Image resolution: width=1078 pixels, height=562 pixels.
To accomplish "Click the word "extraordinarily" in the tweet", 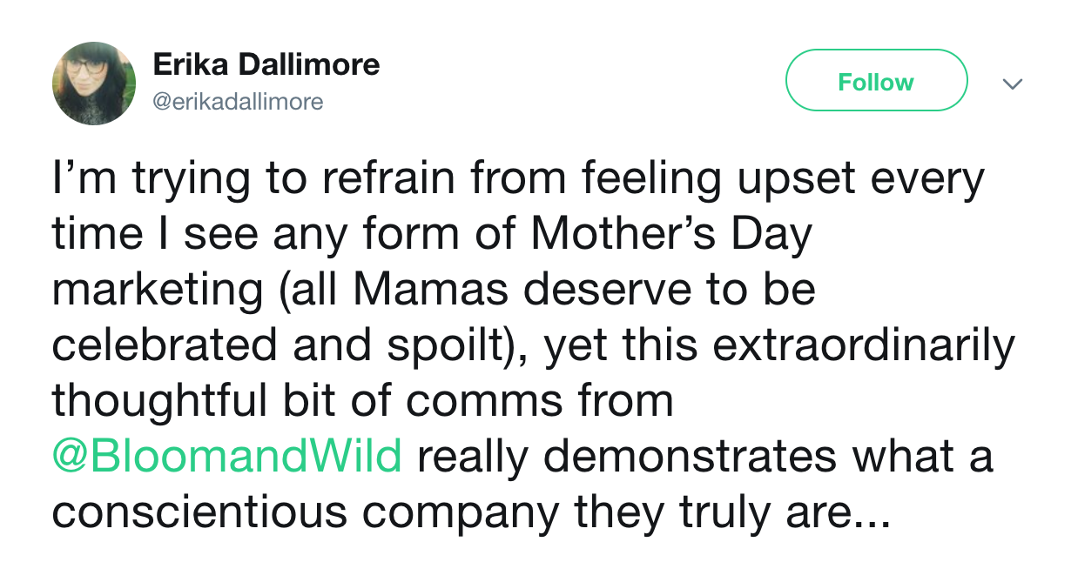I will pyautogui.click(x=864, y=345).
